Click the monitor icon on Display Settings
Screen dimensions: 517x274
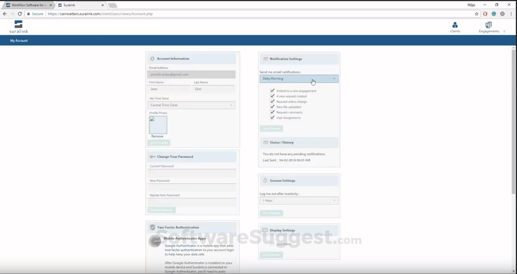point(266,230)
